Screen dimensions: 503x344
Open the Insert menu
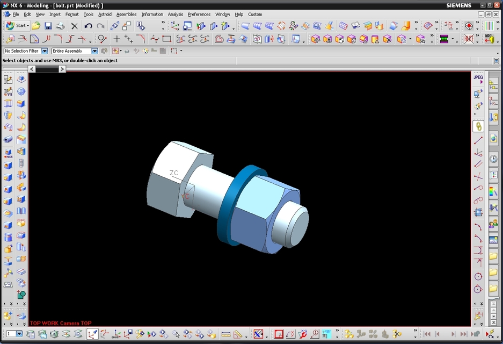tap(55, 15)
